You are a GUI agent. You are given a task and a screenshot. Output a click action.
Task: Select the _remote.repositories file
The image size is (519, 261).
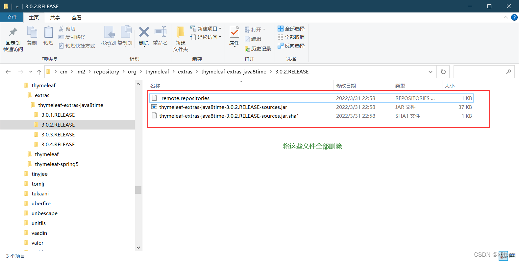click(311, 98)
